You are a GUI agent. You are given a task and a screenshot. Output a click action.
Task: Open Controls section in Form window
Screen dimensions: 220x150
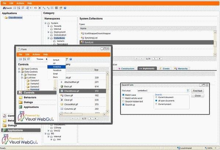coord(37,93)
